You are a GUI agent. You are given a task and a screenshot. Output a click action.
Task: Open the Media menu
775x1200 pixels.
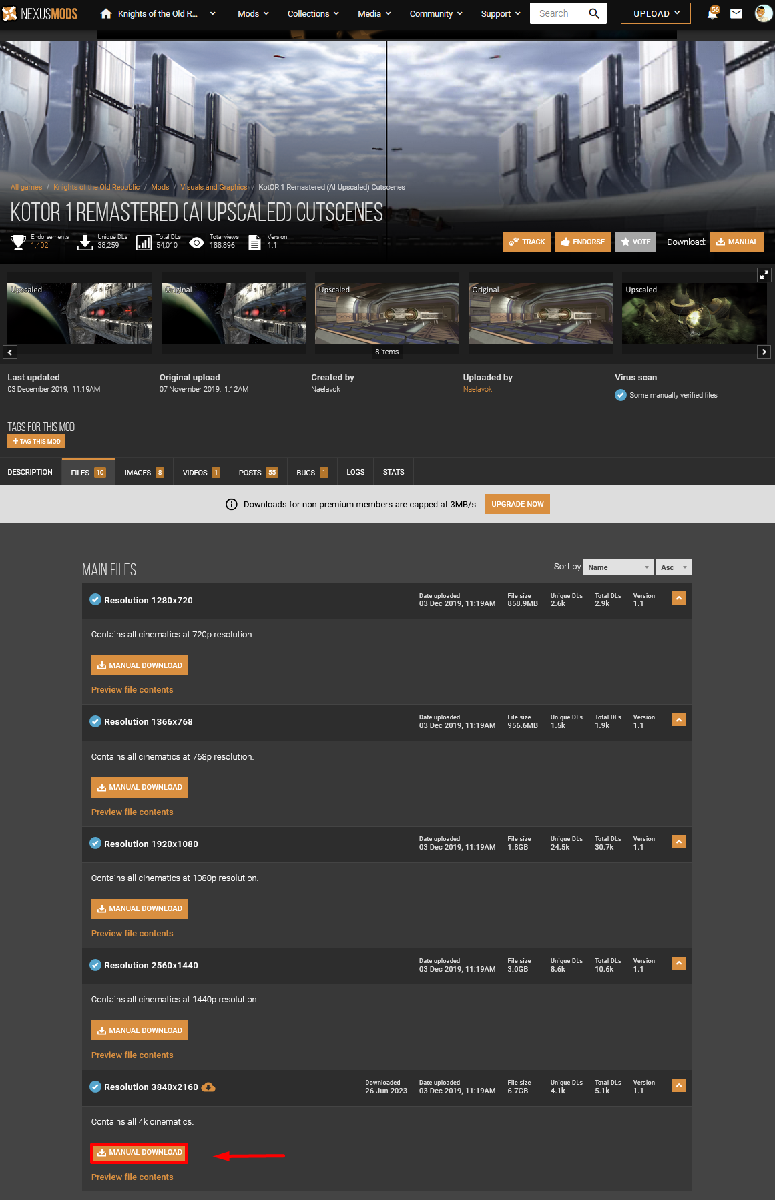pyautogui.click(x=374, y=13)
